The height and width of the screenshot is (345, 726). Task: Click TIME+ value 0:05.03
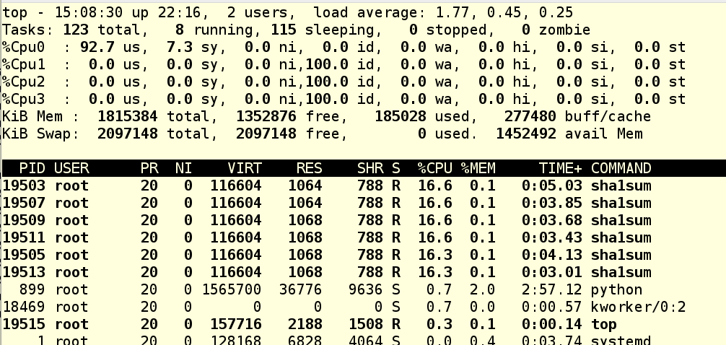point(551,185)
